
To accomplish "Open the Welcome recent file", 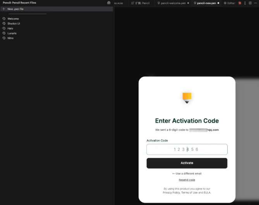I will (x=13, y=19).
